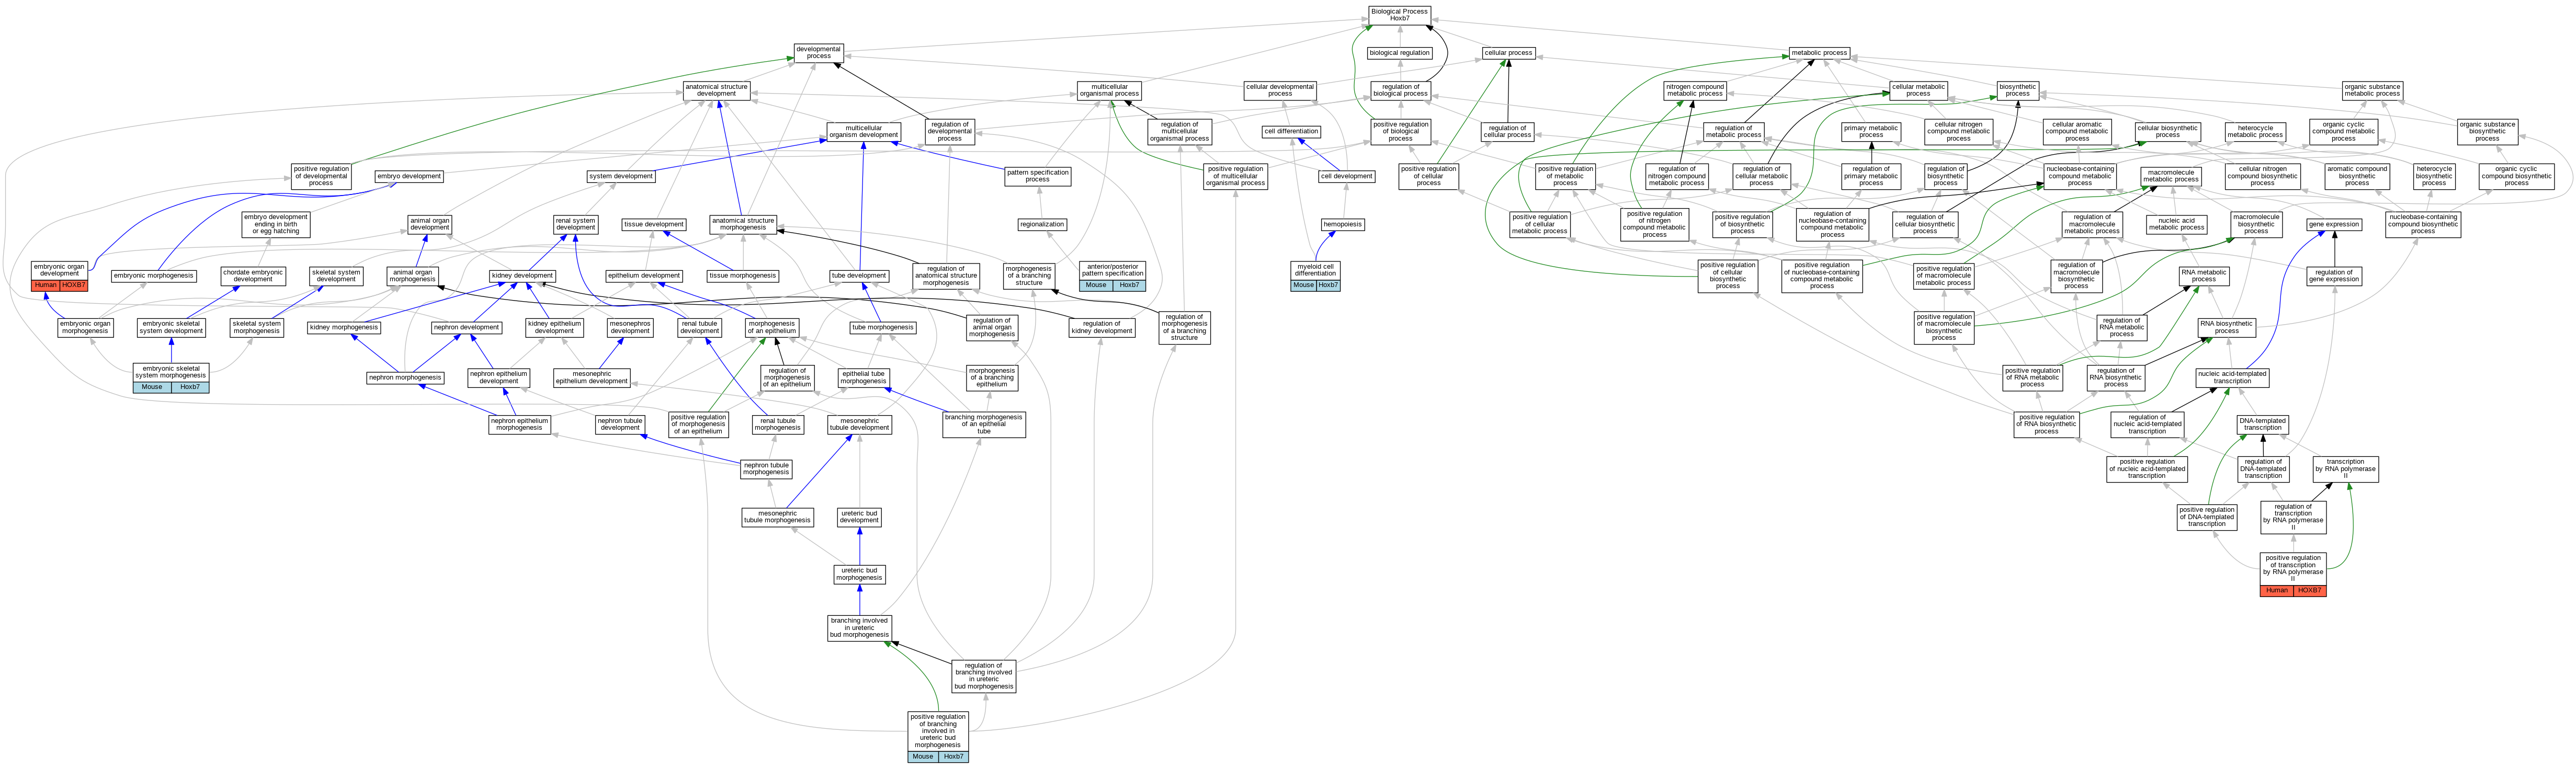Click the "mesonephric epithelium development" node

(x=592, y=377)
